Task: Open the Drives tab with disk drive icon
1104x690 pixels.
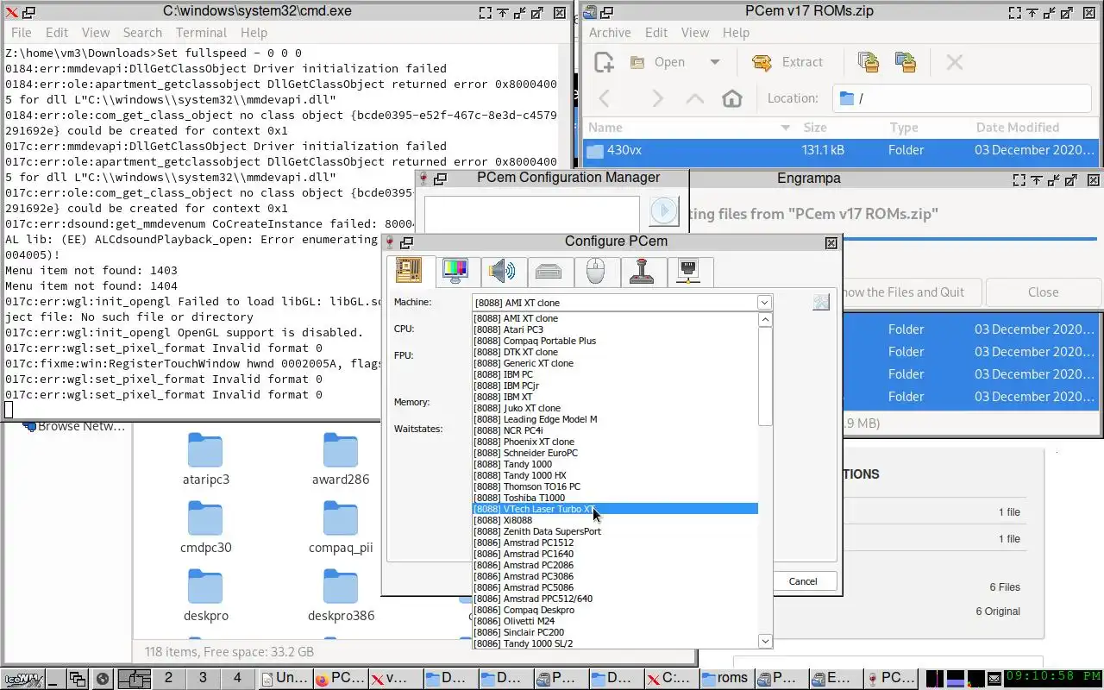Action: tap(549, 272)
